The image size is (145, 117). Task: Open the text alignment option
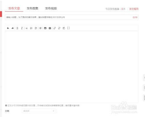(41, 28)
